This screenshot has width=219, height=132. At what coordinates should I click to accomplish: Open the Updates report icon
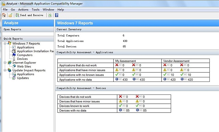point(14,78)
